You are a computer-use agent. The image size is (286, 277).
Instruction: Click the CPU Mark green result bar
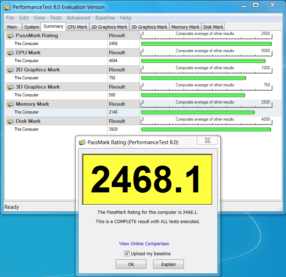(x=203, y=61)
